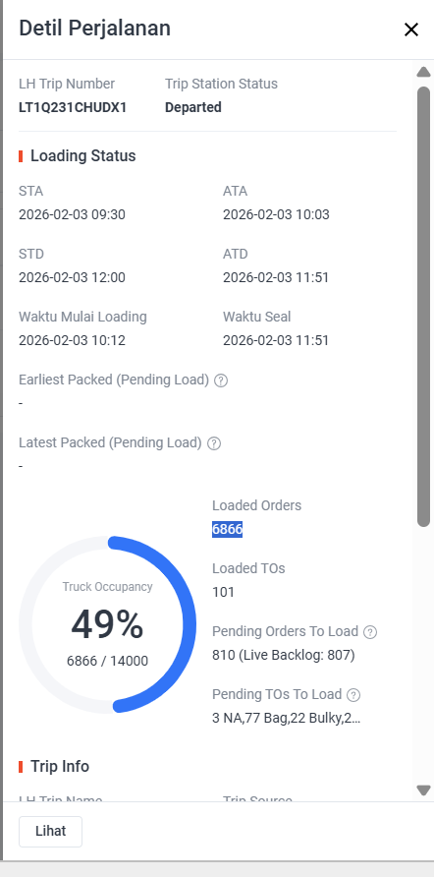Viewport: 434px width, 877px height.
Task: Close the Detil Perjalanan panel
Action: pos(411,29)
